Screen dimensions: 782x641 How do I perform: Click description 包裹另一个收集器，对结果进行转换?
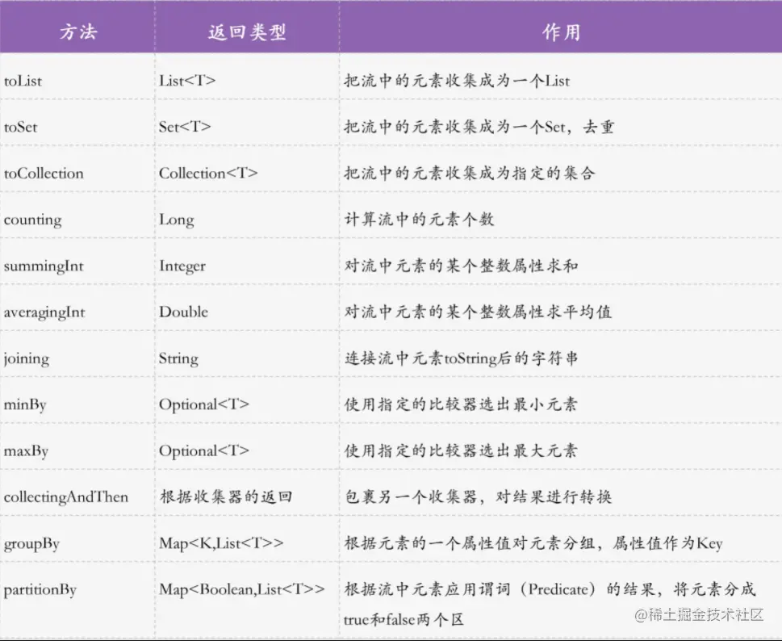coord(478,496)
